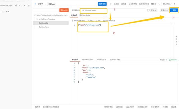
Task: Open the 默认环境 environment dropdown
Action: coord(167,4)
